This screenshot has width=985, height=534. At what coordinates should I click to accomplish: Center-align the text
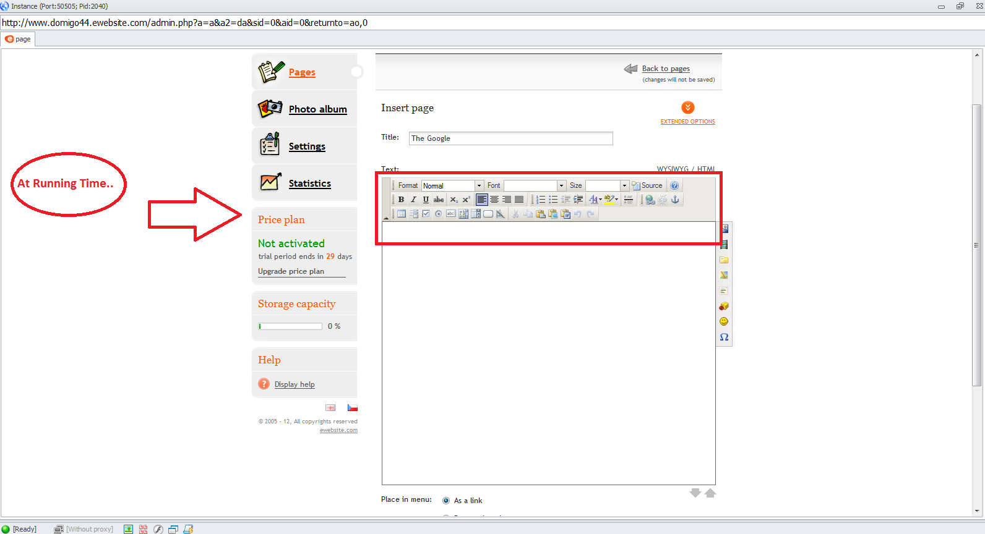[x=494, y=200]
